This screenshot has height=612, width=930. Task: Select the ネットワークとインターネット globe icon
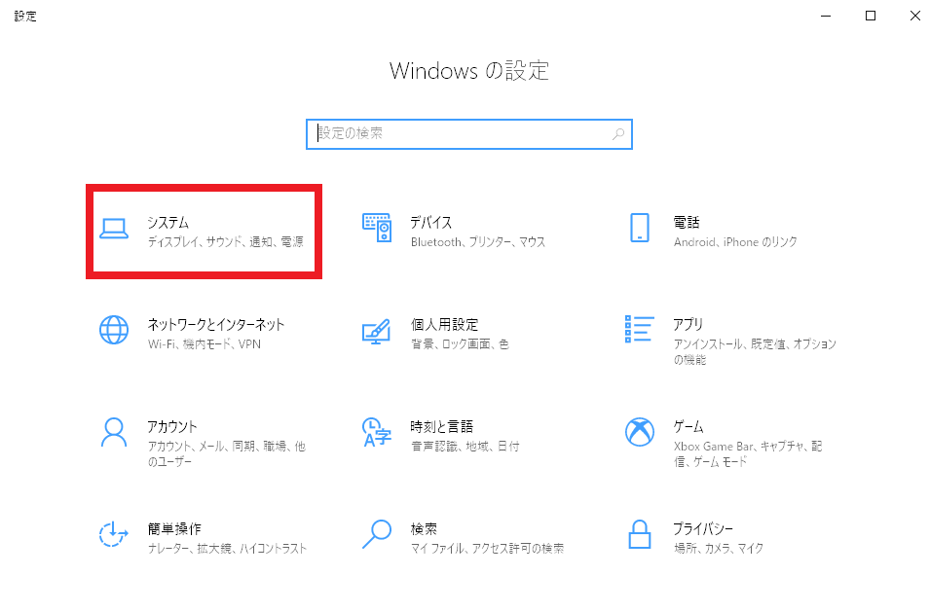(114, 330)
